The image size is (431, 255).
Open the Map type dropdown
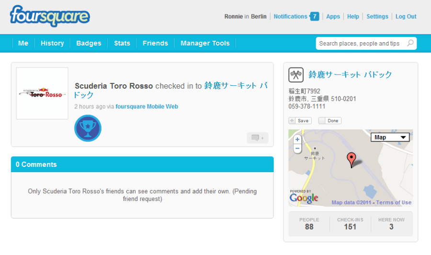(390, 137)
